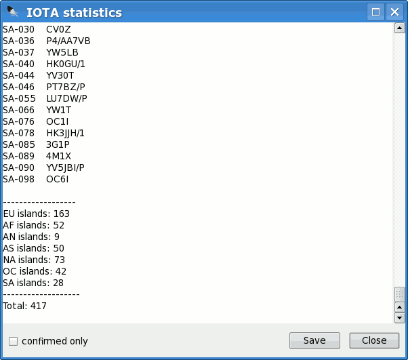The height and width of the screenshot is (360, 408).
Task: Click the NA islands: 73 line
Action: point(34,260)
